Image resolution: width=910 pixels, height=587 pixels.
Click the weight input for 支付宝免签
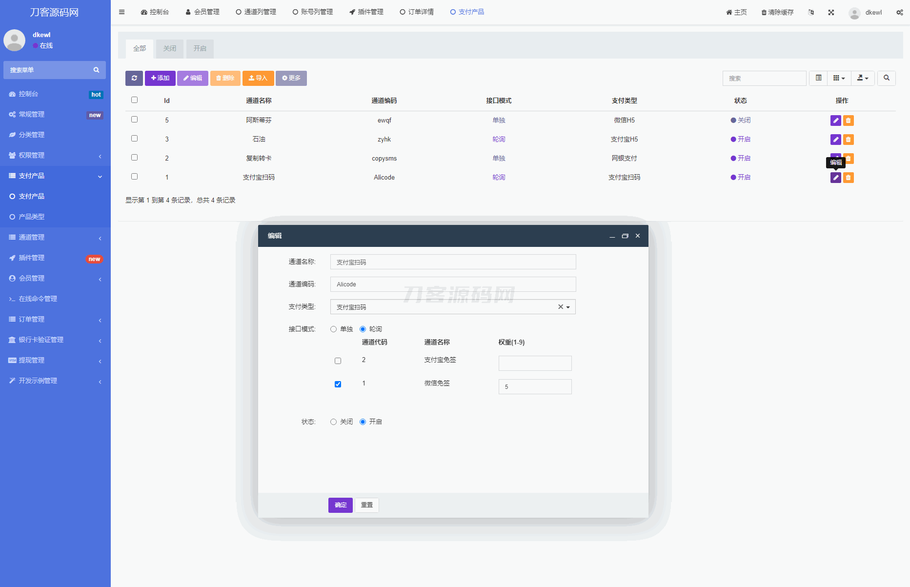click(x=535, y=363)
